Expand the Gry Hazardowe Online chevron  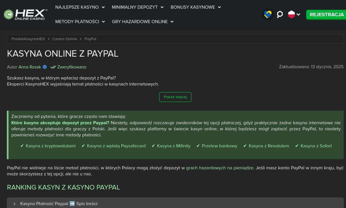point(172,22)
